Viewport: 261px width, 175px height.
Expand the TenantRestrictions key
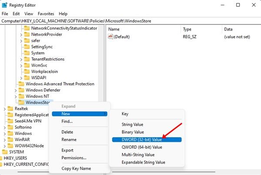coord(21,60)
